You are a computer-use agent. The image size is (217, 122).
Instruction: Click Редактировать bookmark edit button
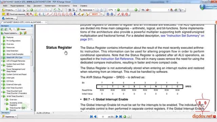coord(10,33)
